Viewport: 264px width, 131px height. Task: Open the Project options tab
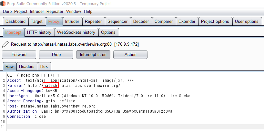pyautogui.click(x=215, y=22)
